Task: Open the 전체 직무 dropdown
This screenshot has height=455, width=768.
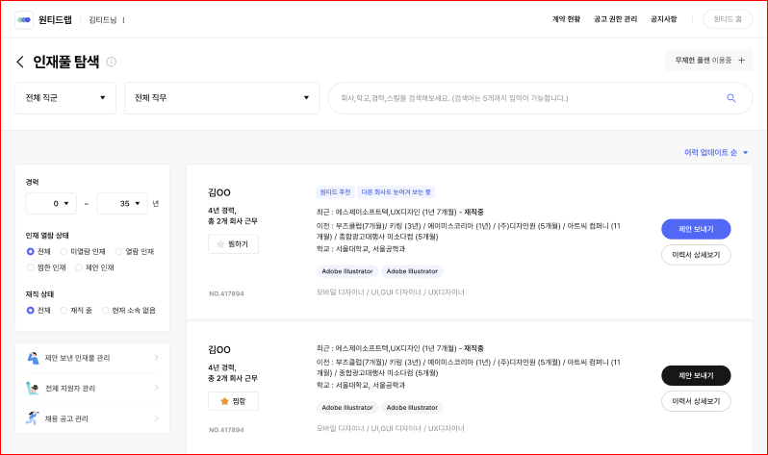Action: coord(221,98)
